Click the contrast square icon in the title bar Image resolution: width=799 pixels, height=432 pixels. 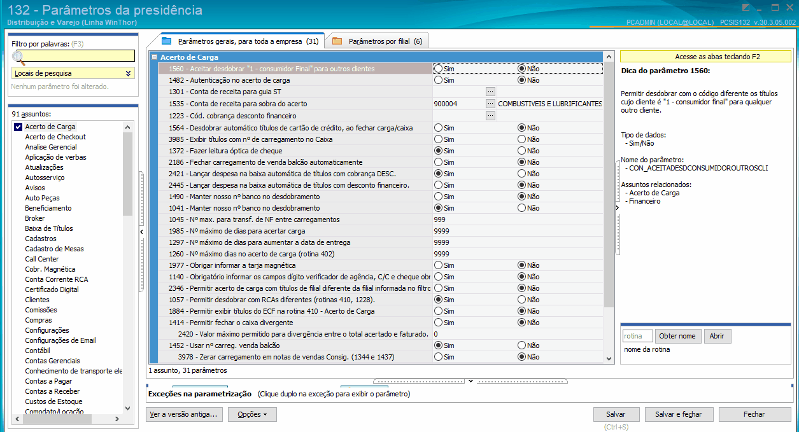746,8
